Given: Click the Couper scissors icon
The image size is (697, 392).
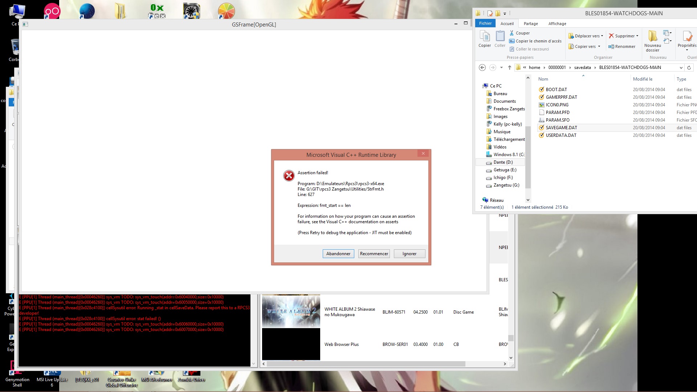Looking at the screenshot, I should point(512,33).
